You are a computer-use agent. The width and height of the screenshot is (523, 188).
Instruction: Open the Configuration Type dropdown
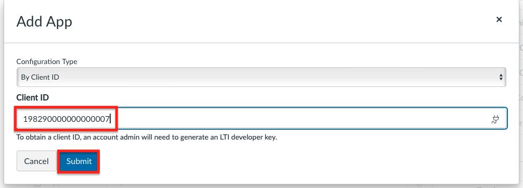(x=261, y=77)
